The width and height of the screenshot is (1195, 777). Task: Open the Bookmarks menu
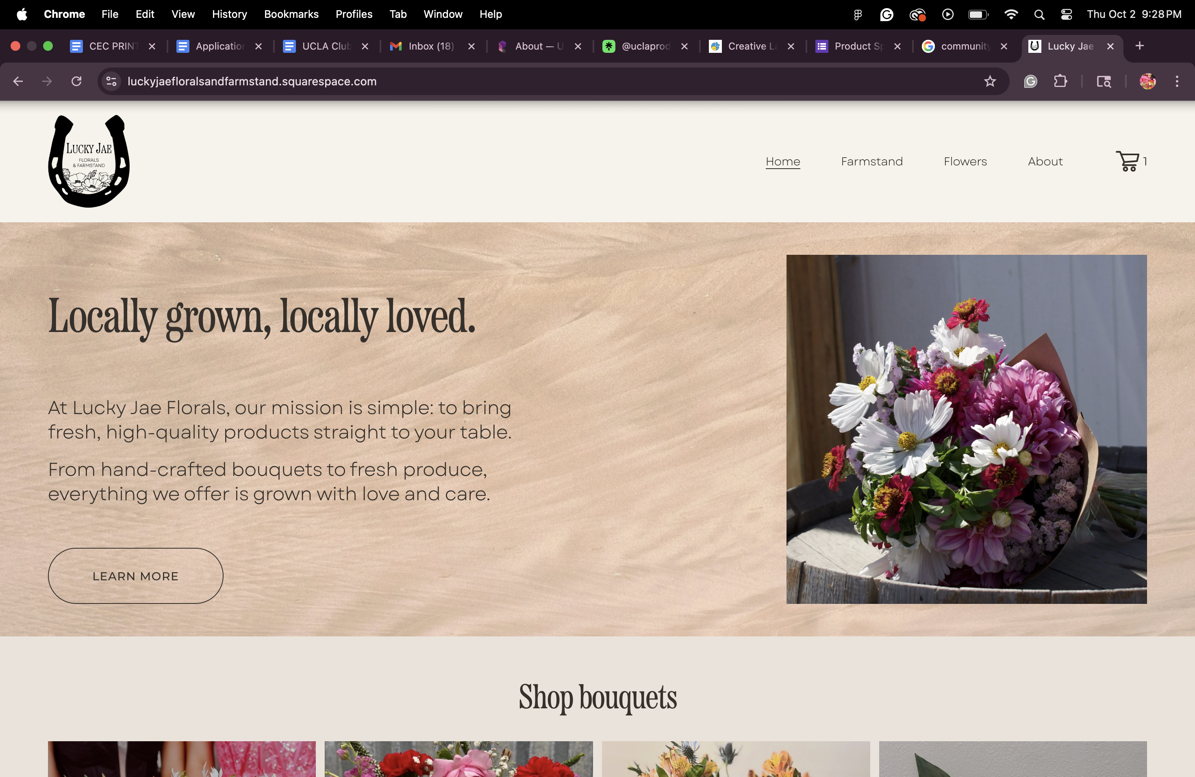tap(291, 15)
